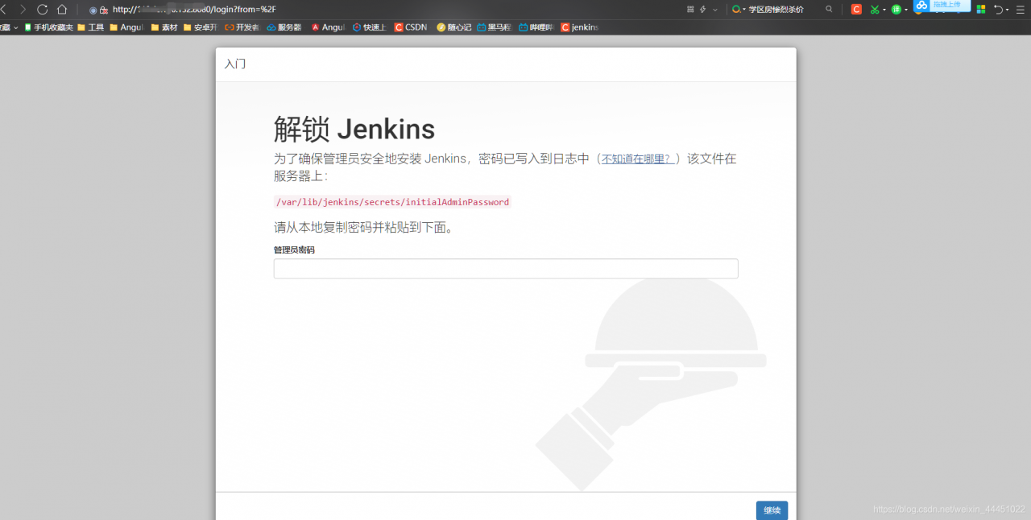Open the 360 search engine selector dropdown
The height and width of the screenshot is (520, 1031).
(738, 9)
